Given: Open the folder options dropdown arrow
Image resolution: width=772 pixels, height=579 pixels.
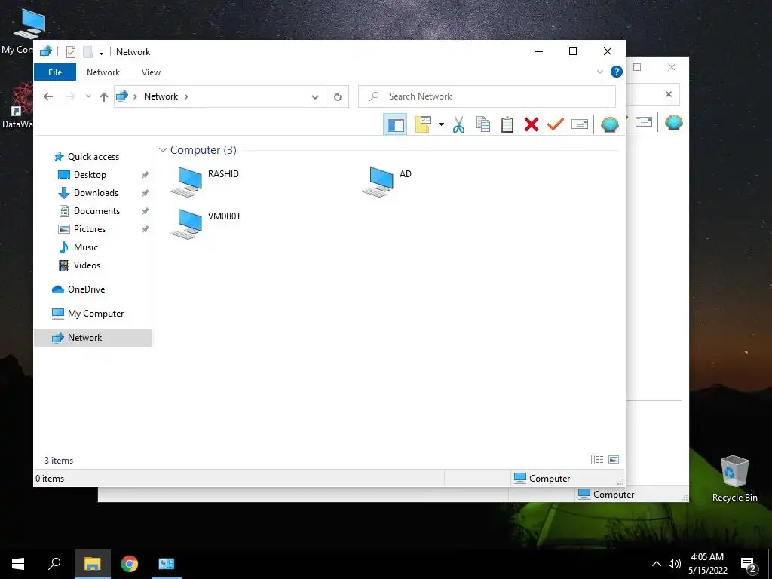Looking at the screenshot, I should [441, 124].
